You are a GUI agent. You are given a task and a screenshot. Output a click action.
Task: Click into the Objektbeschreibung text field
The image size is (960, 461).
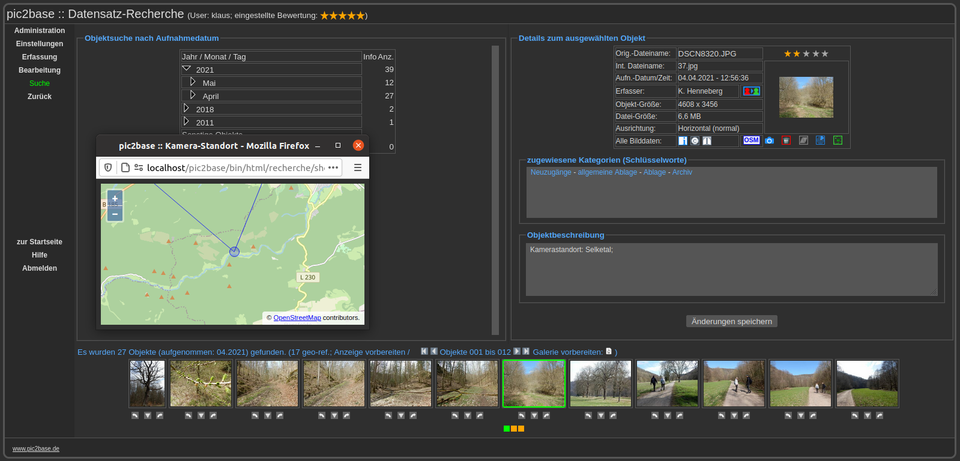[x=731, y=270]
